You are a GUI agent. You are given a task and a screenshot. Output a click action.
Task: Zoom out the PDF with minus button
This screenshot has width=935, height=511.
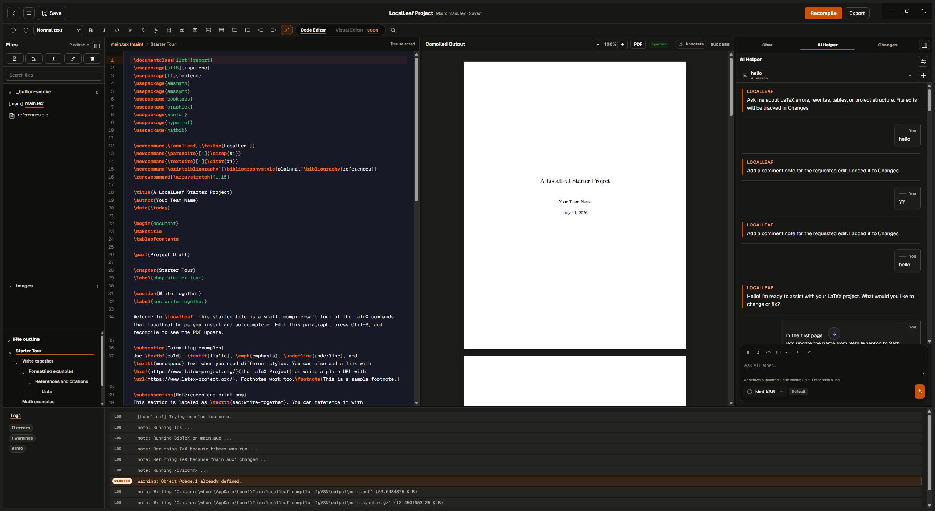coord(598,44)
